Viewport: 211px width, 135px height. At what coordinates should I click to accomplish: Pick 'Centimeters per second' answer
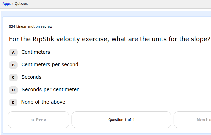(50, 65)
